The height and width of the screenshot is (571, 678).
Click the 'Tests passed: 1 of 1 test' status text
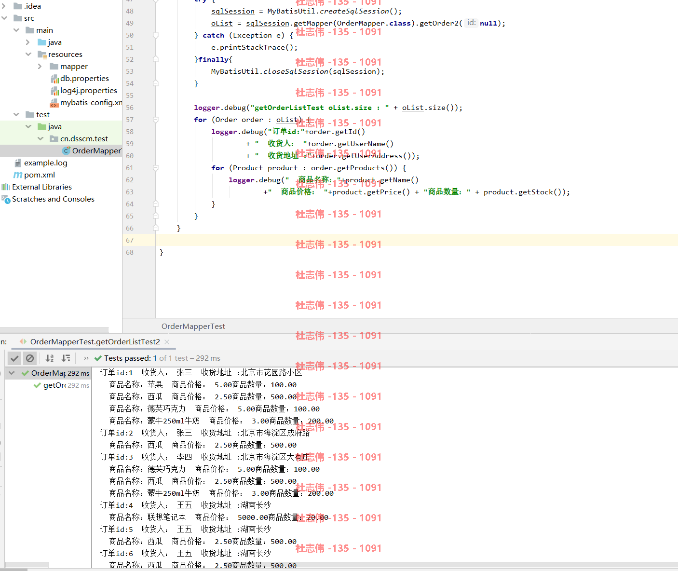pos(162,358)
